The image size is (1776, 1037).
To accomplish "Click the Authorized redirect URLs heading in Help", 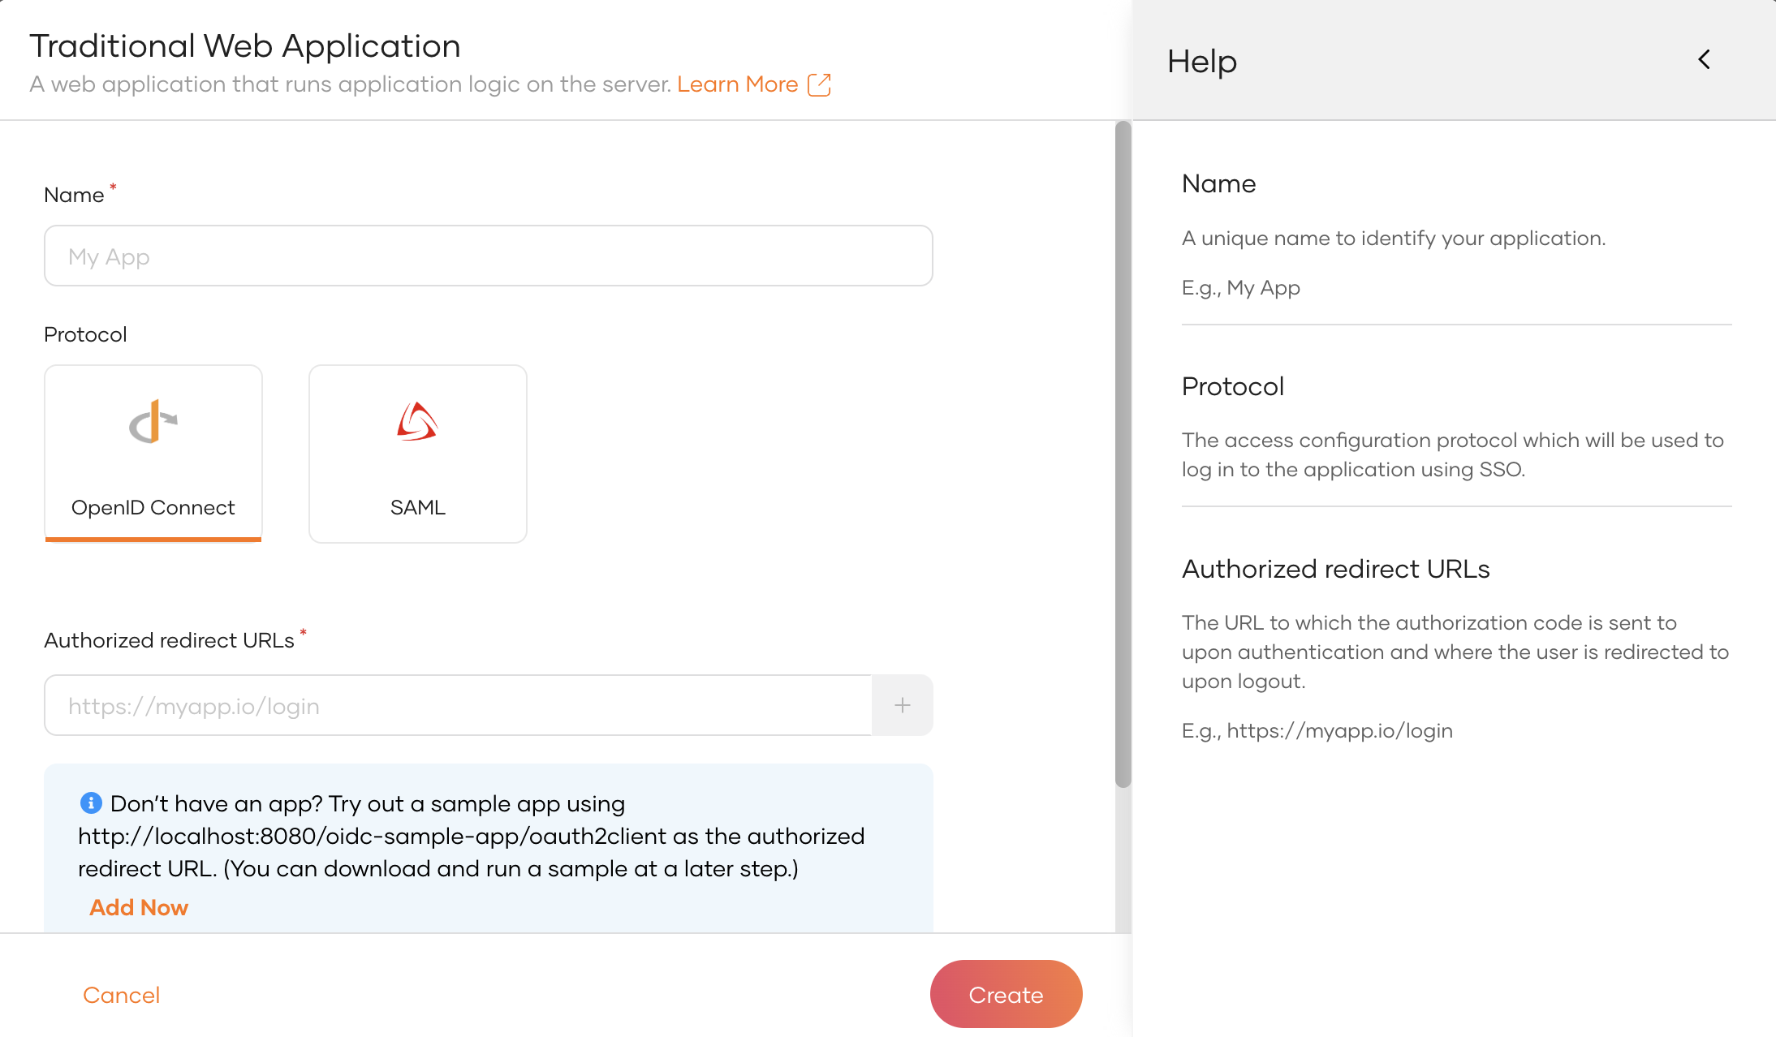I will pos(1334,569).
